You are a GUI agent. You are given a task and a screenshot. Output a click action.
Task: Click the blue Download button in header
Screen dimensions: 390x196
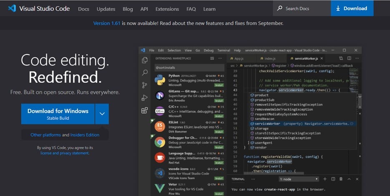pyautogui.click(x=352, y=8)
